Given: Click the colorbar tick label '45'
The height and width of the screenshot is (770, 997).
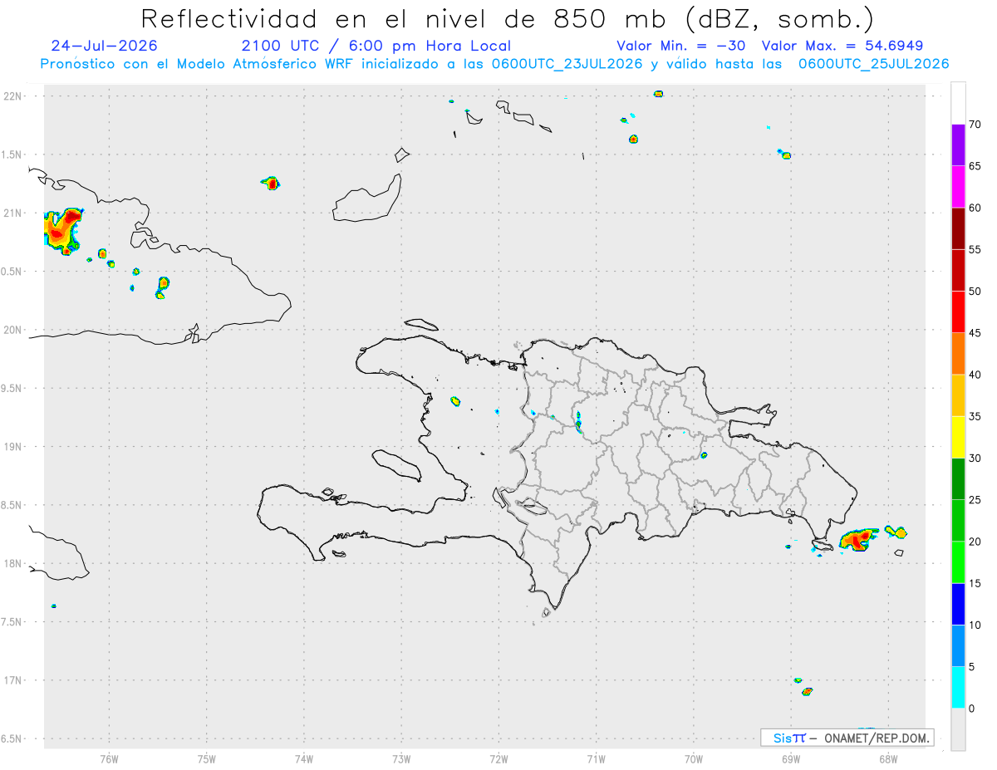Looking at the screenshot, I should (975, 333).
